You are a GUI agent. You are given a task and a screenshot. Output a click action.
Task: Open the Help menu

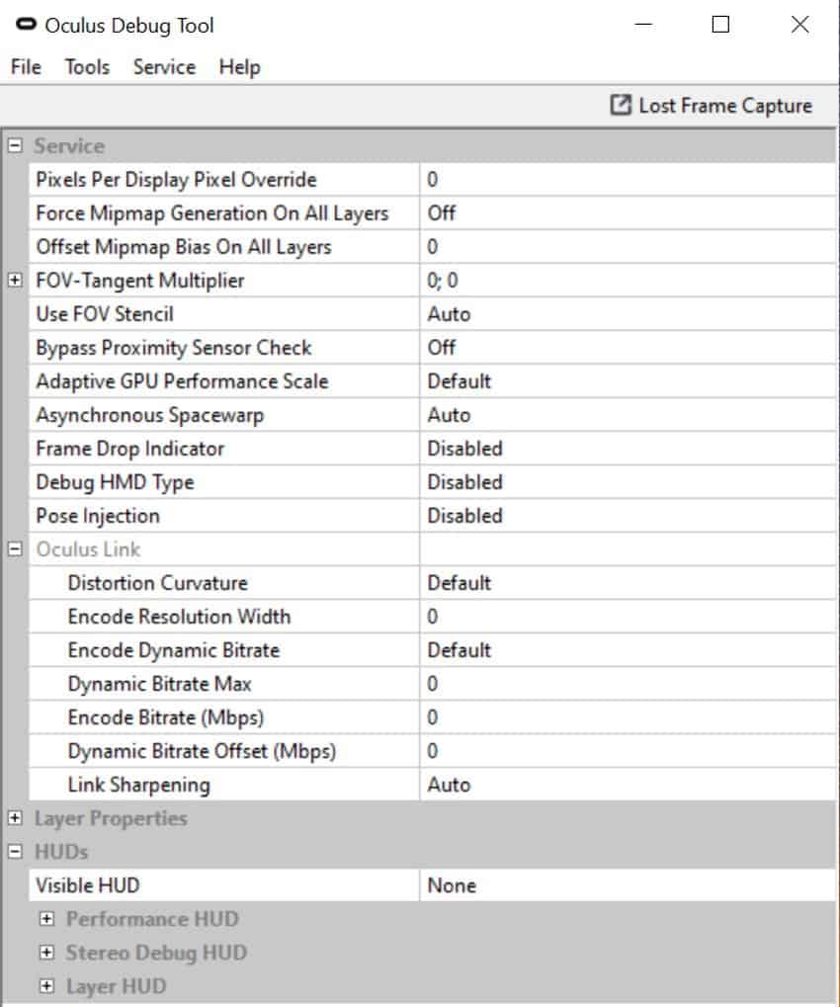coord(239,67)
